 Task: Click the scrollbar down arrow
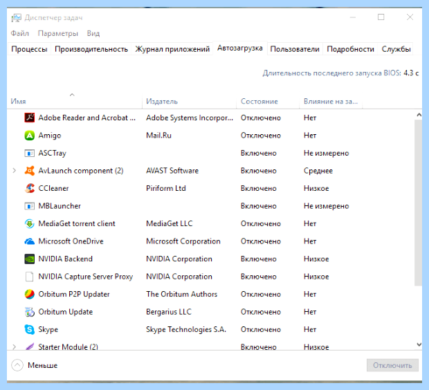tap(419, 344)
